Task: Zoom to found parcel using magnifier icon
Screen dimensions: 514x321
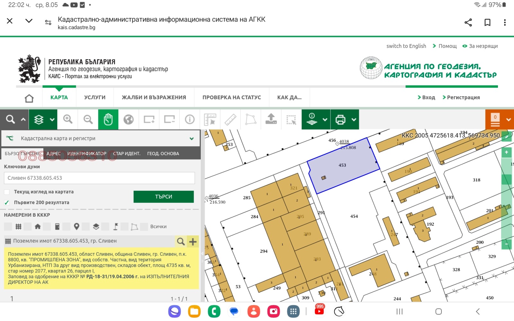Action: (181, 241)
